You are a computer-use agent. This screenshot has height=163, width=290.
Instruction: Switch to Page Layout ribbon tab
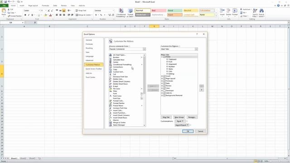[x=33, y=5]
